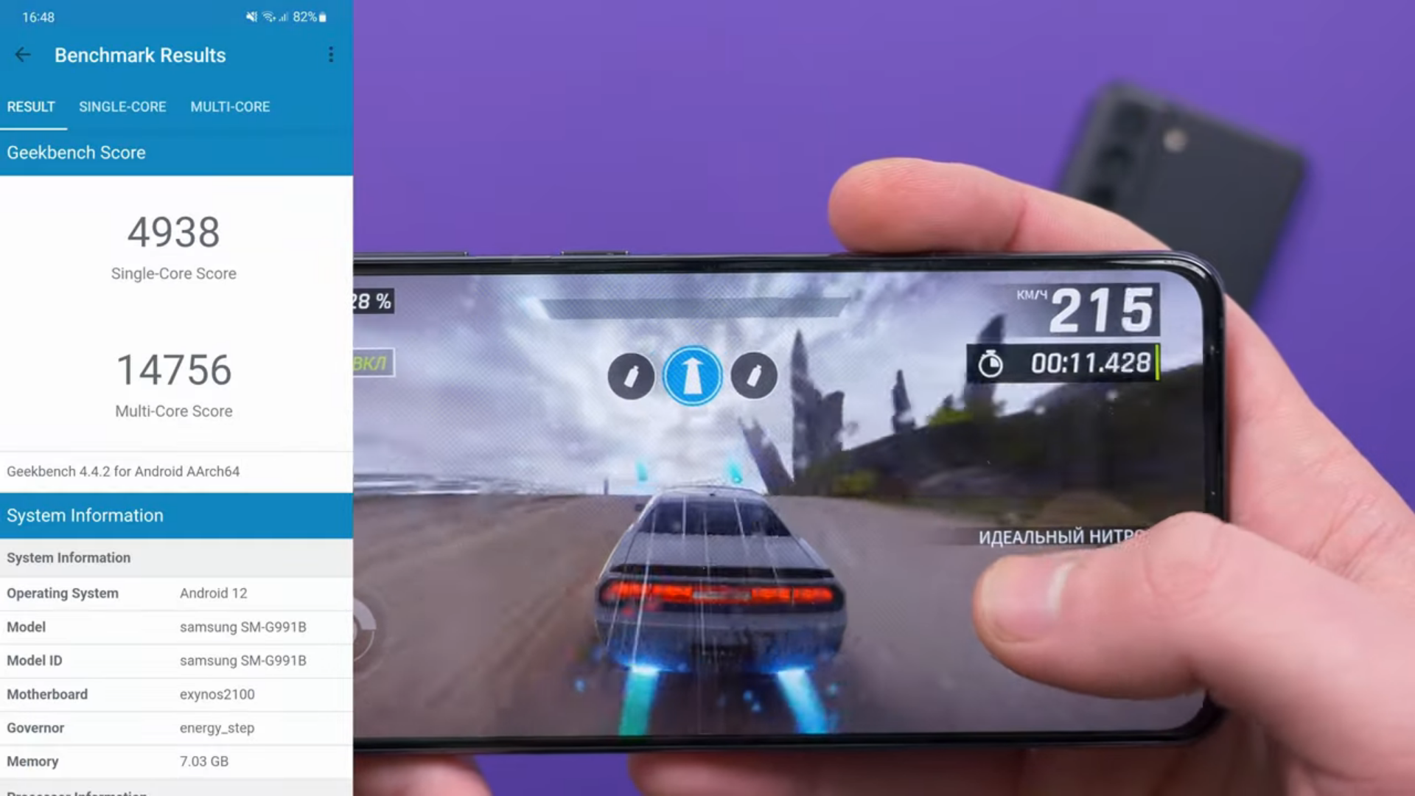The width and height of the screenshot is (1415, 796).
Task: Click the Single-Core Score value 4938
Action: pyautogui.click(x=173, y=232)
